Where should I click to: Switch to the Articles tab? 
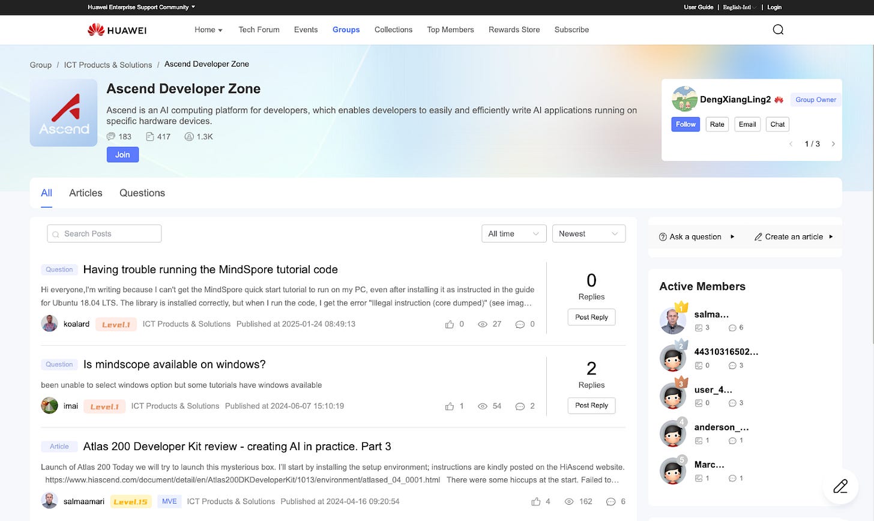pyautogui.click(x=86, y=193)
